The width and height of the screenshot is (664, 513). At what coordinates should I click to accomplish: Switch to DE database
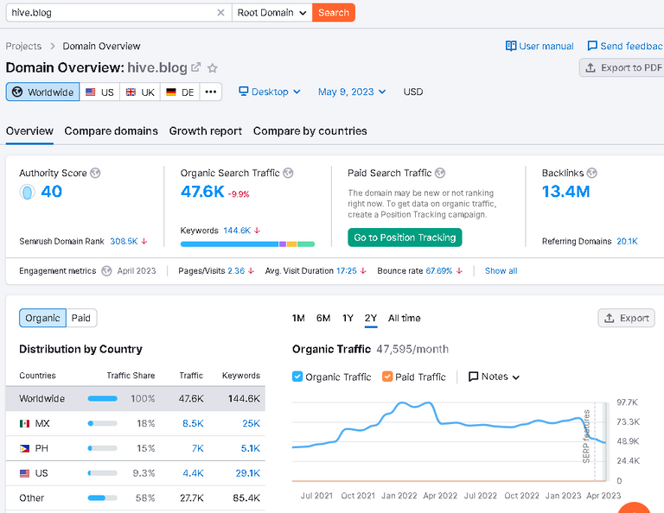pos(181,92)
